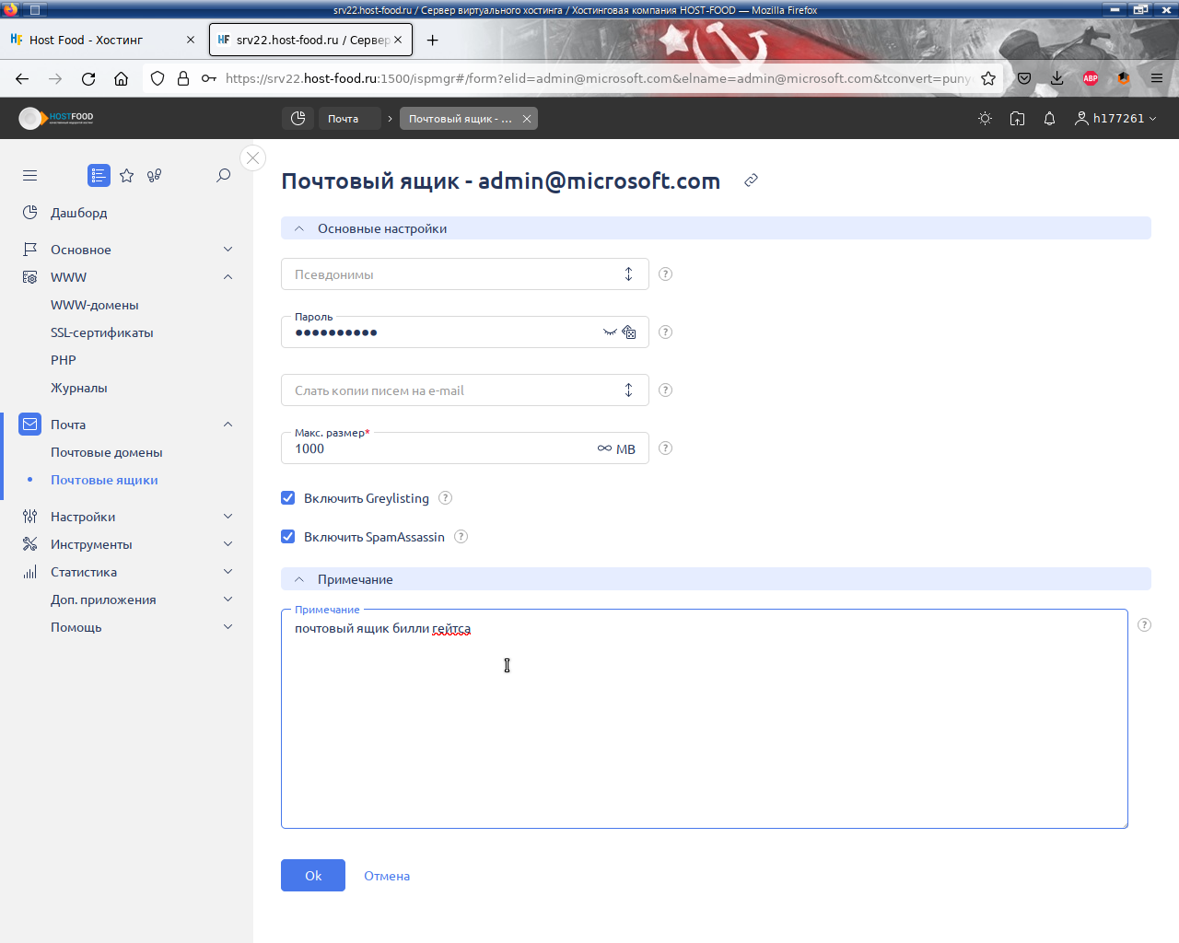Image resolution: width=1179 pixels, height=943 pixels.
Task: Open sidebar menu search magnifier
Action: [223, 175]
